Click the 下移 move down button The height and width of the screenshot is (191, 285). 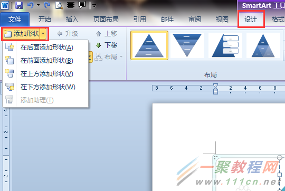(106, 45)
